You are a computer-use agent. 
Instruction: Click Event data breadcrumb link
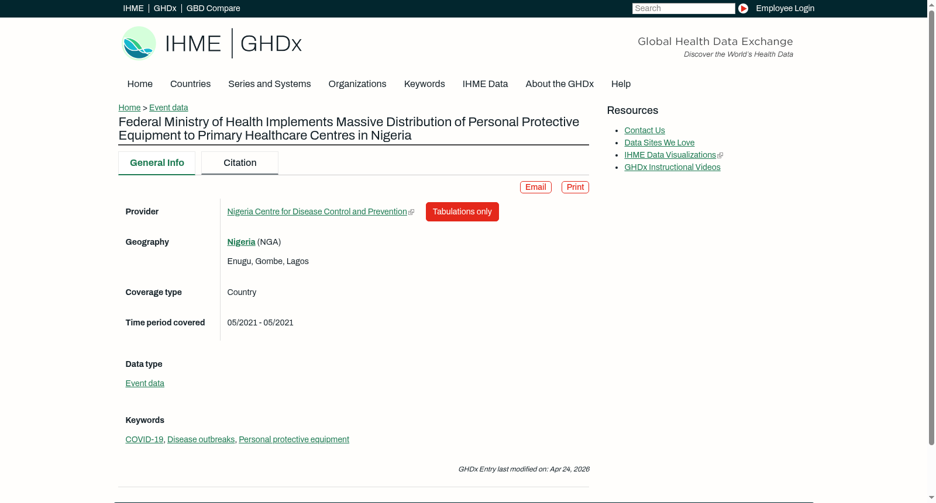click(168, 107)
